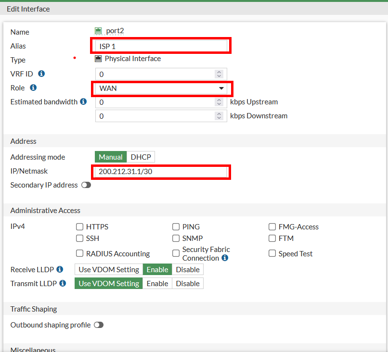Click the port2 interface icon
Viewport: 388px width, 352px height.
tap(99, 31)
